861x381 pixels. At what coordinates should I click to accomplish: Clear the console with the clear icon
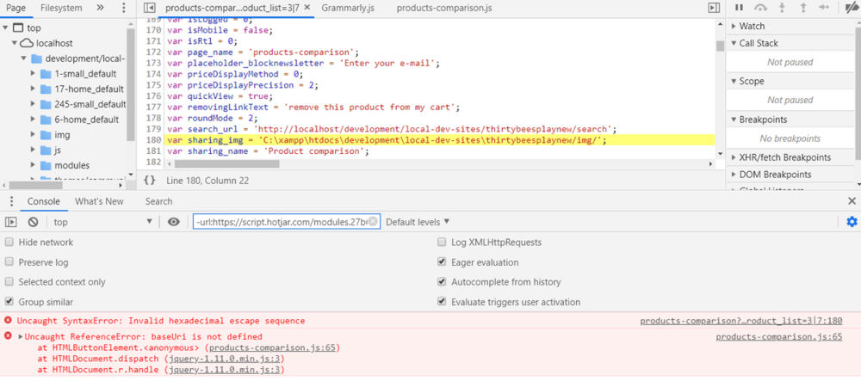33,222
